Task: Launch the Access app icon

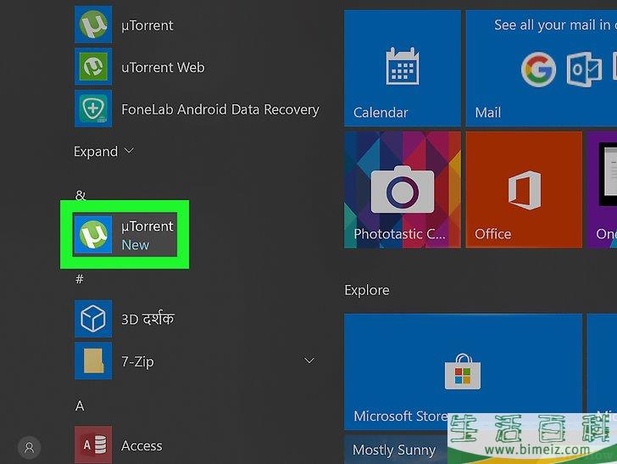Action: (93, 444)
